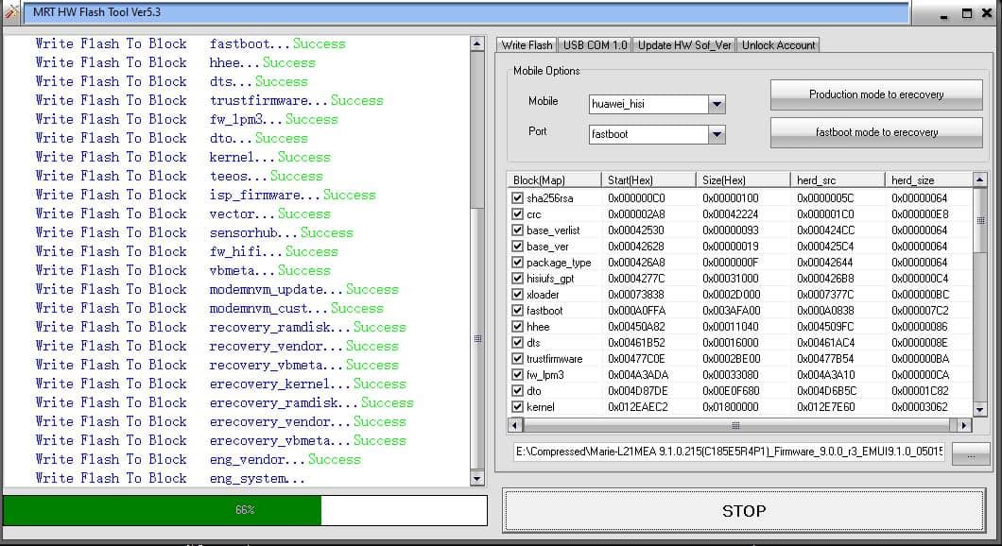Viewport: 1002px width, 546px height.
Task: Toggle the package_type checkbox
Action: [518, 262]
